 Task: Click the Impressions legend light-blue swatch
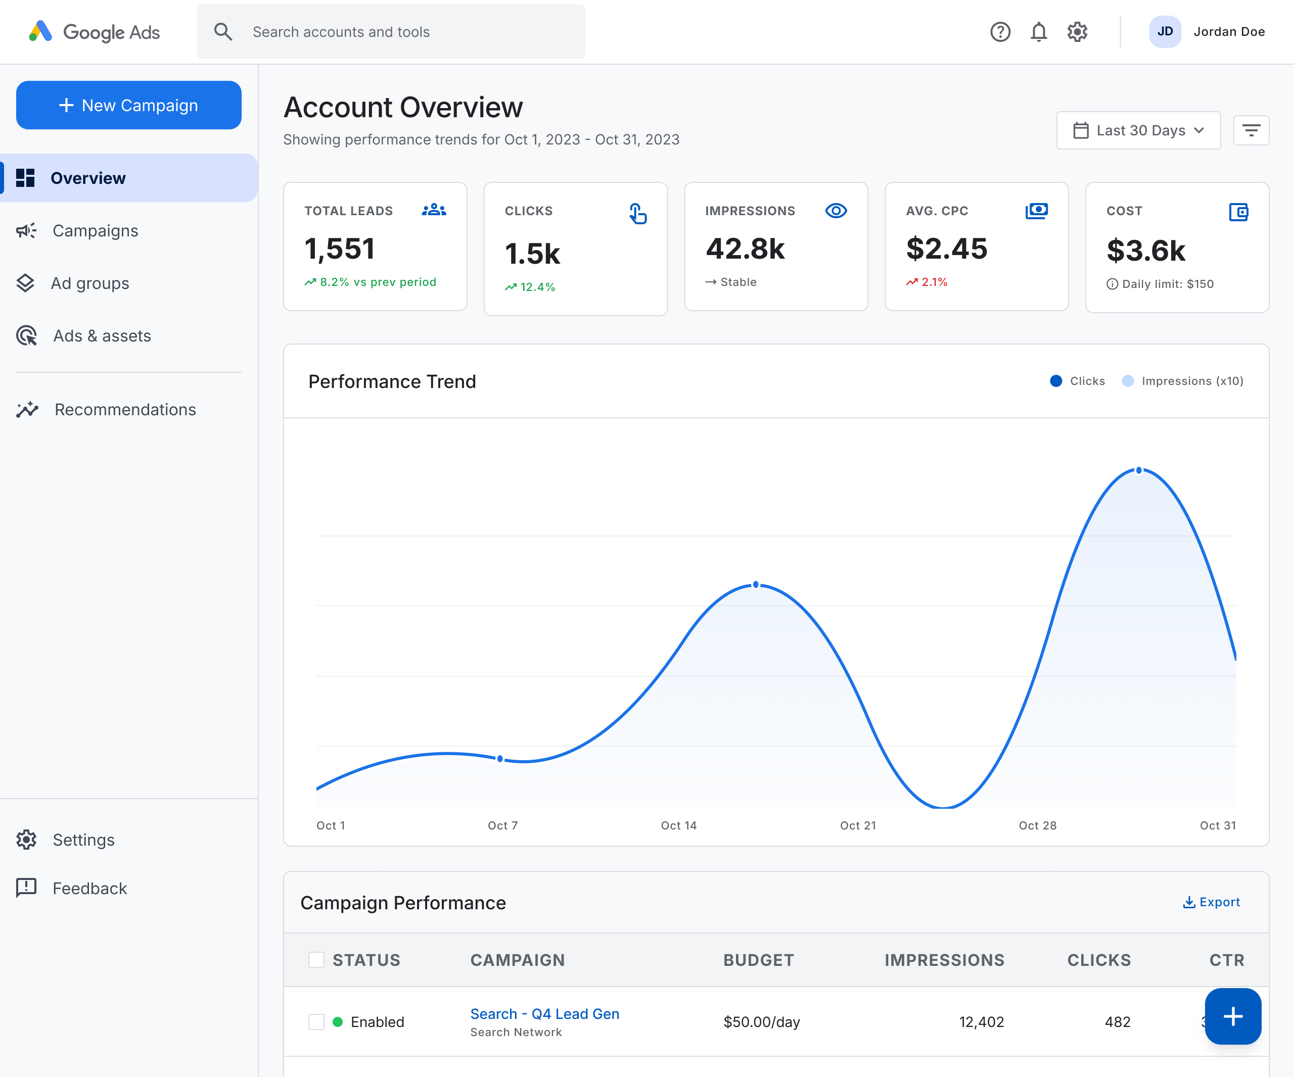1128,380
